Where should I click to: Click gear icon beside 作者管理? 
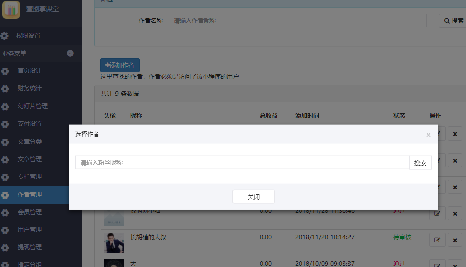pyautogui.click(x=5, y=195)
